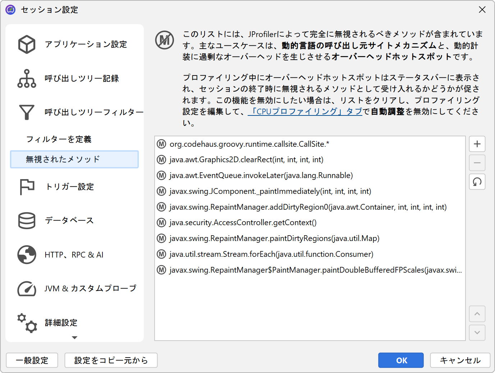Confirm with the OK button
The height and width of the screenshot is (373, 495).
click(401, 360)
